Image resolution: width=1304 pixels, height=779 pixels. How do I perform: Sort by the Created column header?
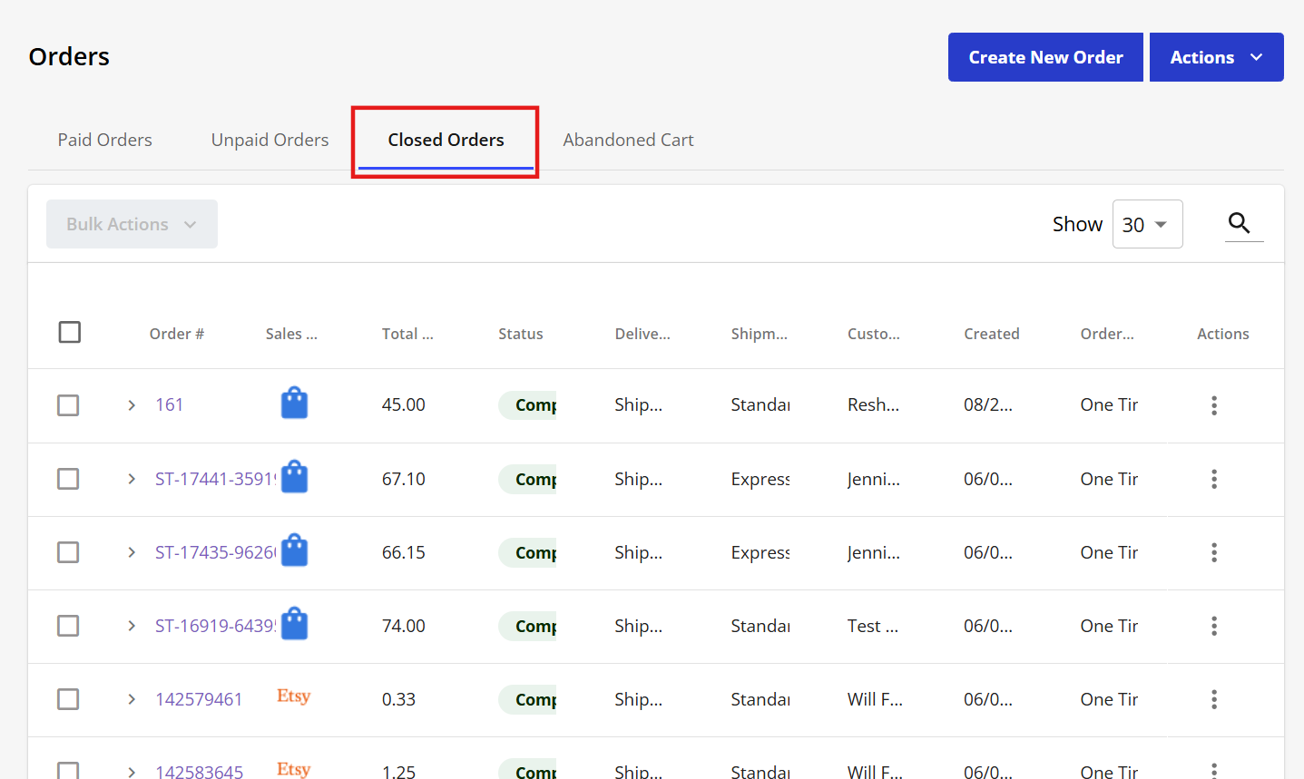point(992,334)
